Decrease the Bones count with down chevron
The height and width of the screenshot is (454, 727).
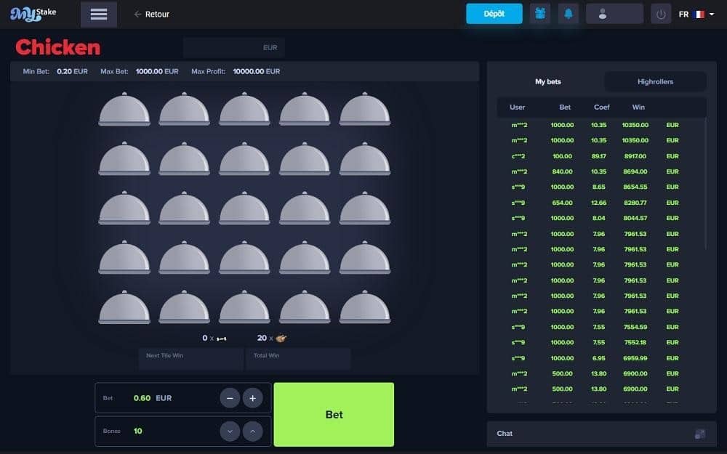pyautogui.click(x=230, y=431)
